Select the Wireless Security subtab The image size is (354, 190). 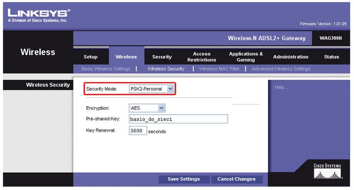pos(166,69)
